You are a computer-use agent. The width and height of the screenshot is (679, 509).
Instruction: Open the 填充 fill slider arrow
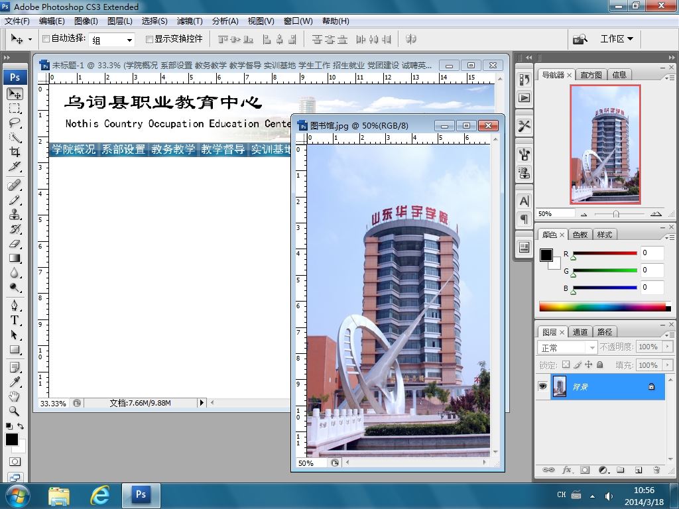pos(667,365)
